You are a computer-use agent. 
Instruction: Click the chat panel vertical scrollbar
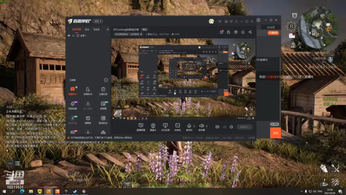280,88
